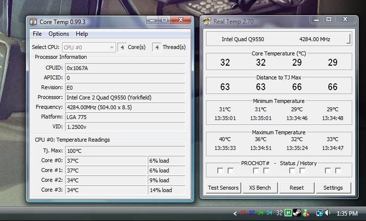
Task: Click the Real Temp title bar icon
Action: (207, 22)
